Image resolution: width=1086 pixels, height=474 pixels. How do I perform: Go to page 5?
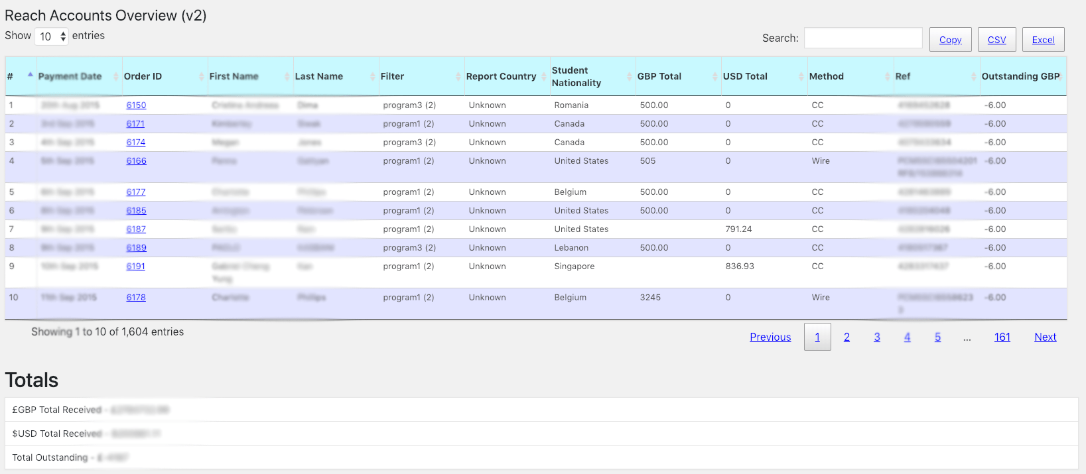click(937, 337)
